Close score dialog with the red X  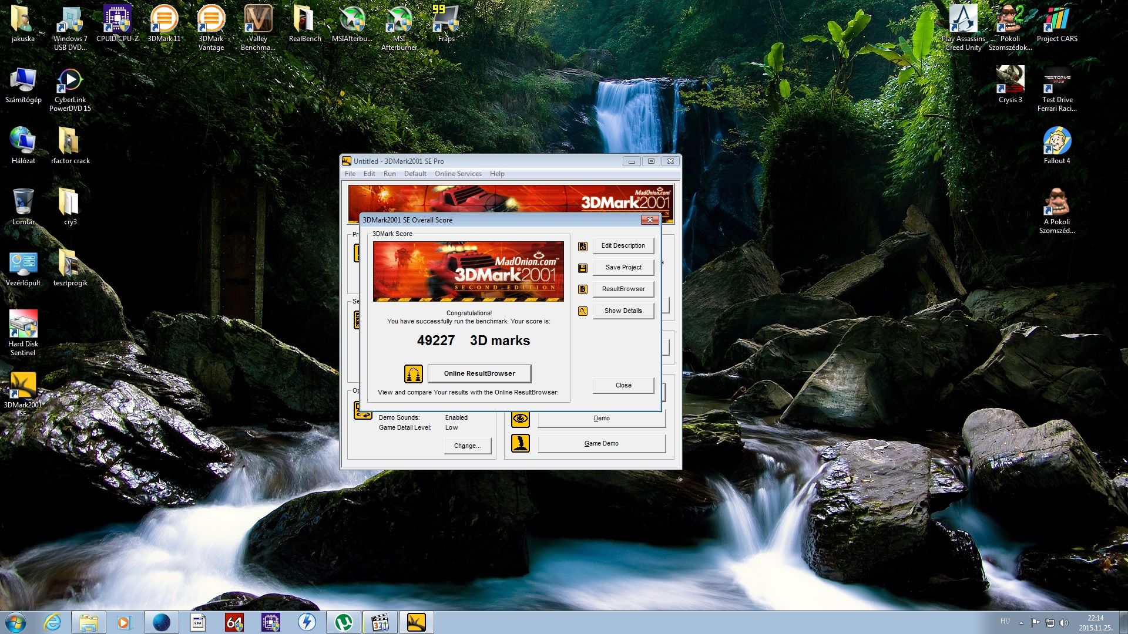click(x=649, y=220)
